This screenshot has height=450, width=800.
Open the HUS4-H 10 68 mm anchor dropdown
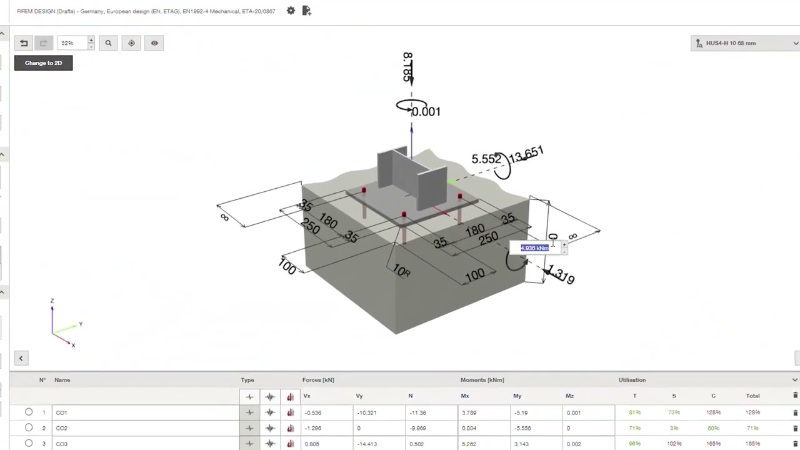745,43
